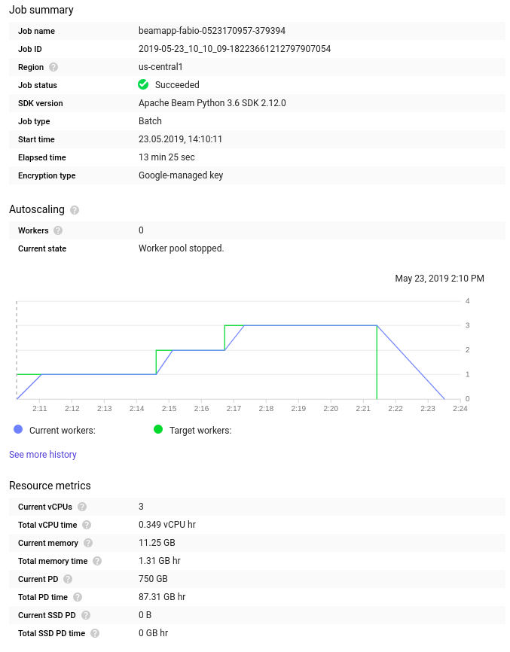The image size is (510, 652).
Task: Click the us-central1 region value
Action: (x=160, y=67)
